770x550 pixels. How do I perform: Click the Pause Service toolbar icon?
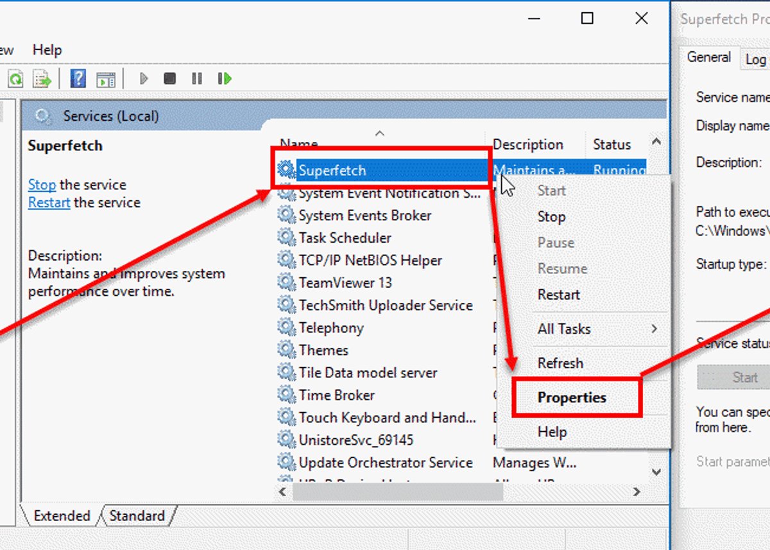pos(196,78)
